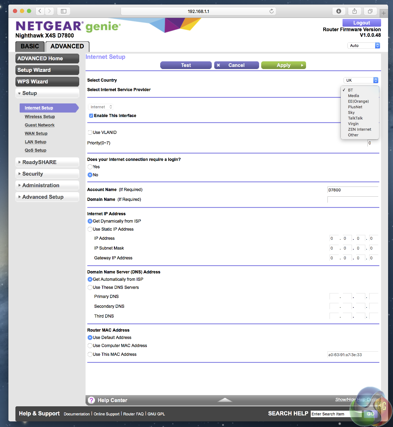Go forward with Safari's forward arrow
The height and width of the screenshot is (427, 393).
[49, 11]
